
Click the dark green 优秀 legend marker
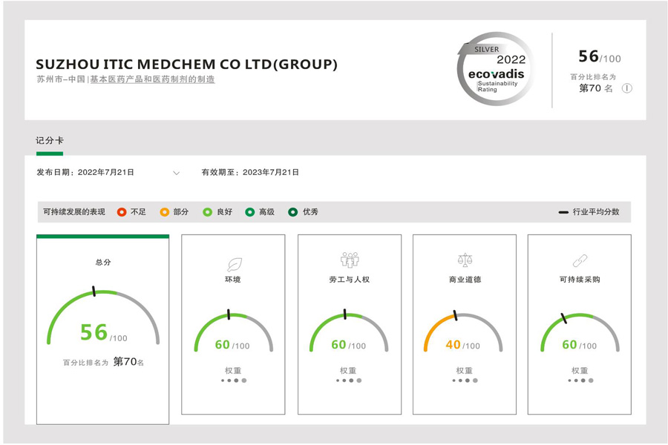(x=292, y=212)
